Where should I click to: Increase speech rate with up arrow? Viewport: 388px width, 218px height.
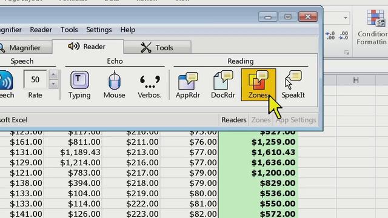[x=53, y=74]
